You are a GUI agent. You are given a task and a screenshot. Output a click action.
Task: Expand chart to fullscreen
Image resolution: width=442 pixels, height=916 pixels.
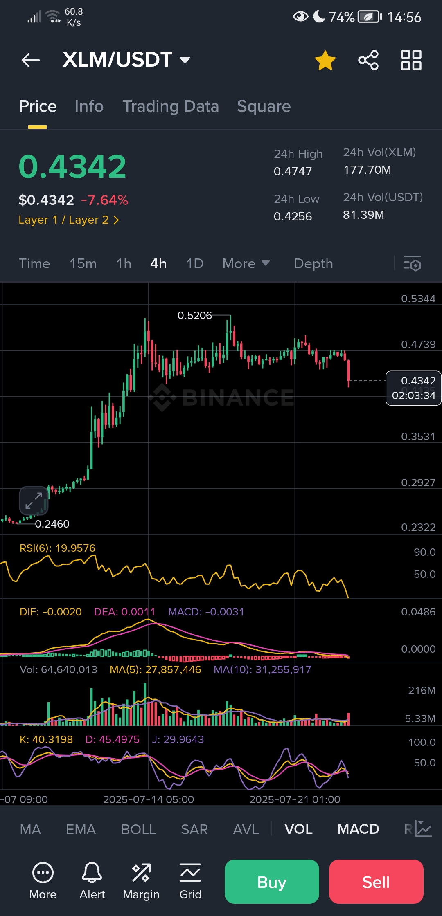point(34,501)
